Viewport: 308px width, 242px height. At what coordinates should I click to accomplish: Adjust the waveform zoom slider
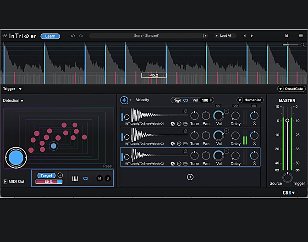click(x=291, y=45)
